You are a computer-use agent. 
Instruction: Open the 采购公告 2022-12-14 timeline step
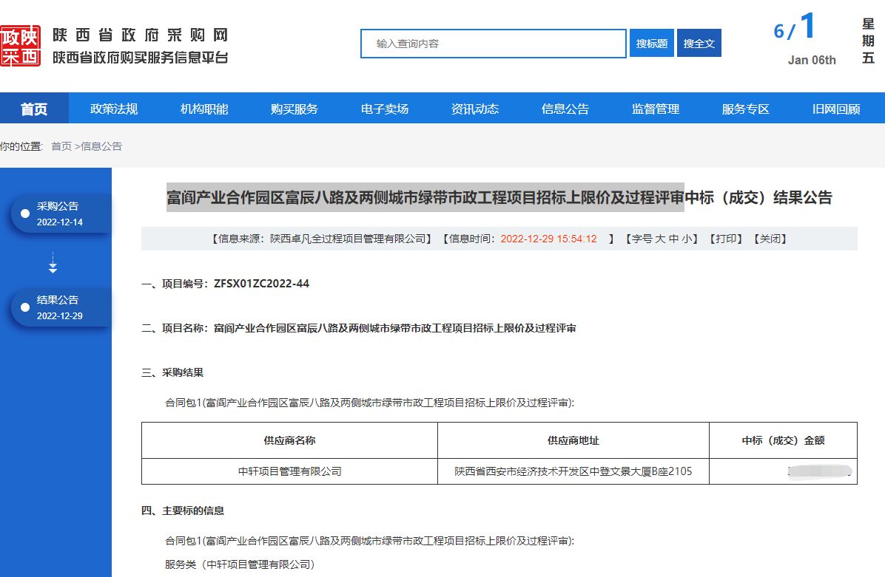point(60,214)
